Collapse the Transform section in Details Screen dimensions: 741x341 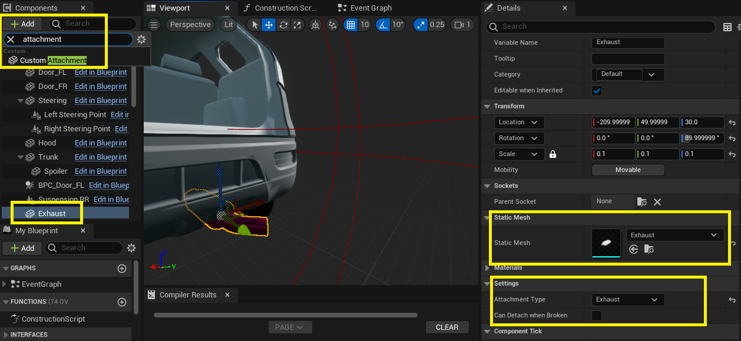(487, 107)
